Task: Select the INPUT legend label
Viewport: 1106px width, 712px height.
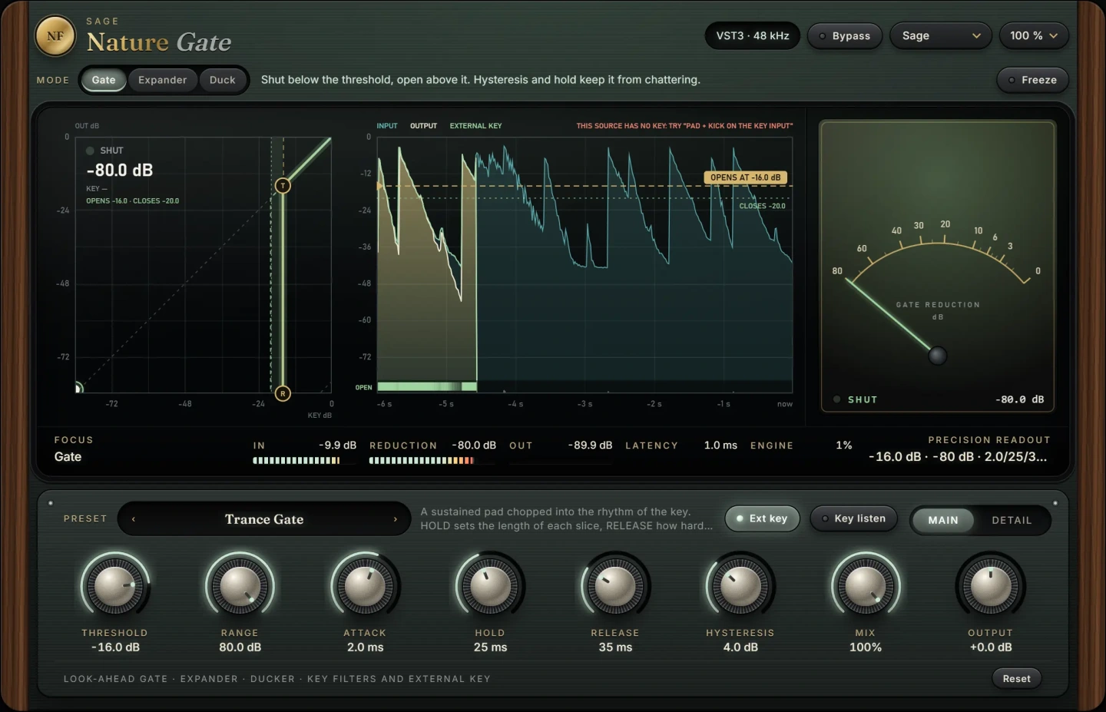Action: point(387,126)
